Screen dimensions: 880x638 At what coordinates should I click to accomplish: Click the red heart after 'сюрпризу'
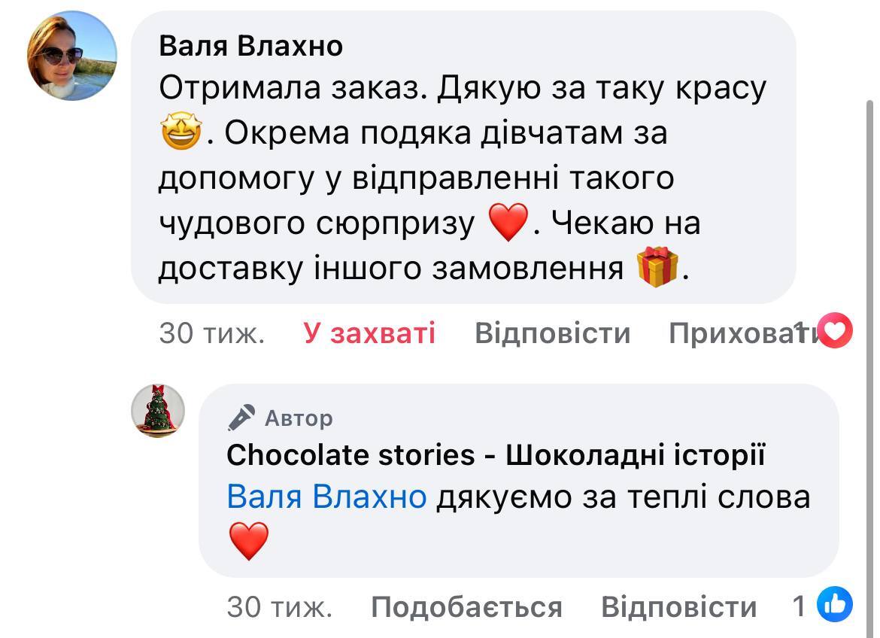(508, 223)
